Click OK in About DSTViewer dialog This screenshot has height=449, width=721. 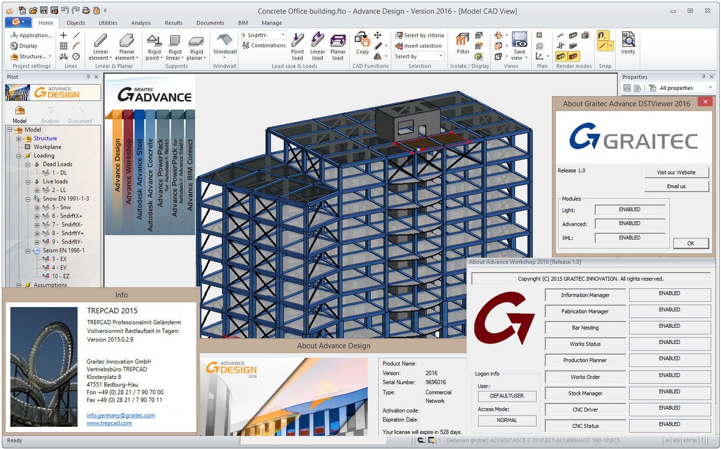point(691,243)
